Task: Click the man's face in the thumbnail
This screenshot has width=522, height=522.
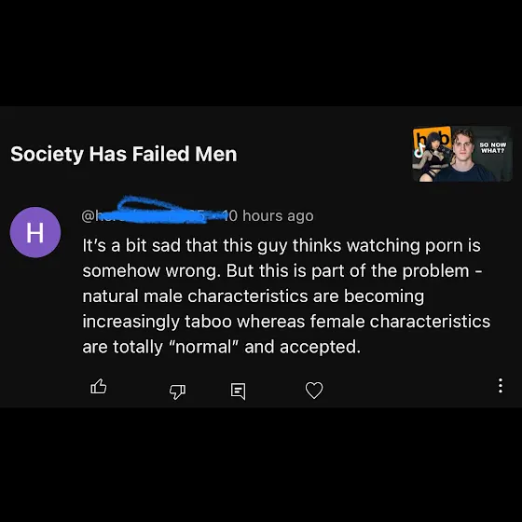Action: click(463, 146)
